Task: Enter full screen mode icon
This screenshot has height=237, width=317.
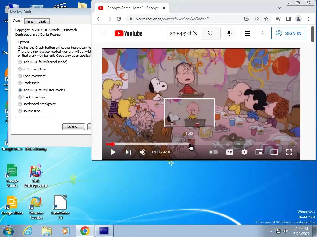Action: pos(289,152)
